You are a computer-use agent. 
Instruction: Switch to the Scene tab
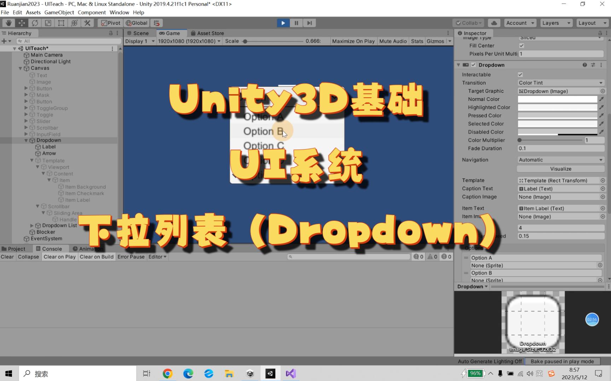138,33
